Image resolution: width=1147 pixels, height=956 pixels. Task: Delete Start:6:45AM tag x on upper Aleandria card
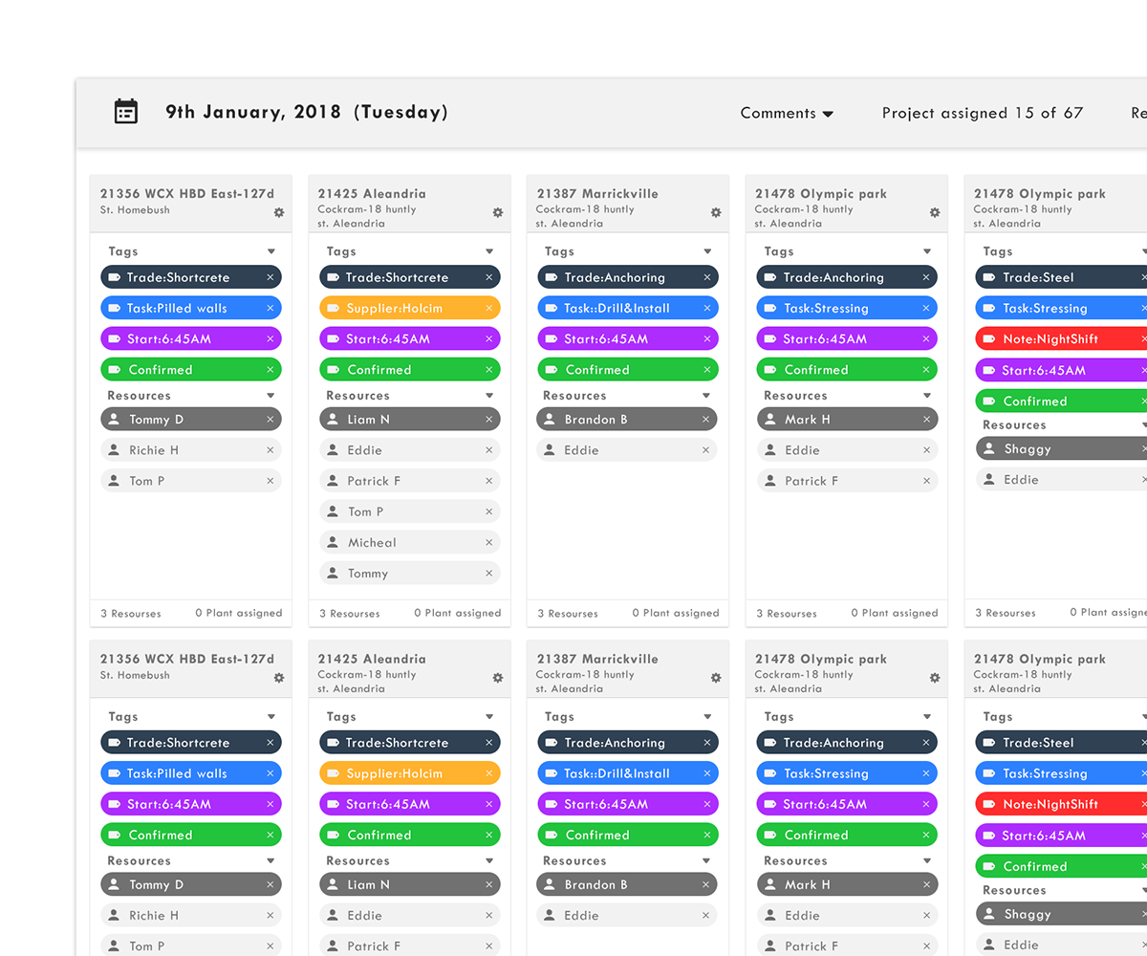pyautogui.click(x=489, y=339)
